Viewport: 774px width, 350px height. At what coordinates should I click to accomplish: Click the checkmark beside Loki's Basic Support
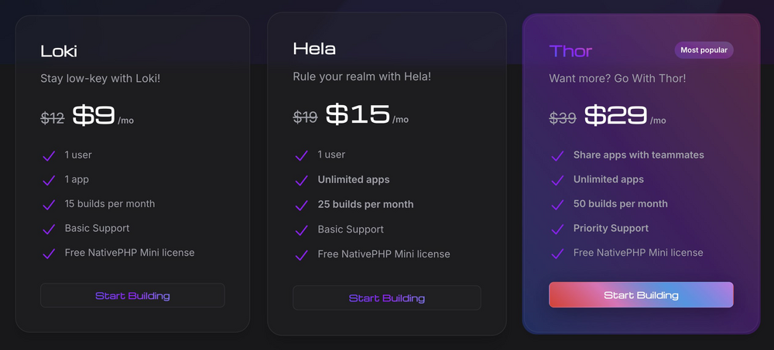tap(49, 229)
